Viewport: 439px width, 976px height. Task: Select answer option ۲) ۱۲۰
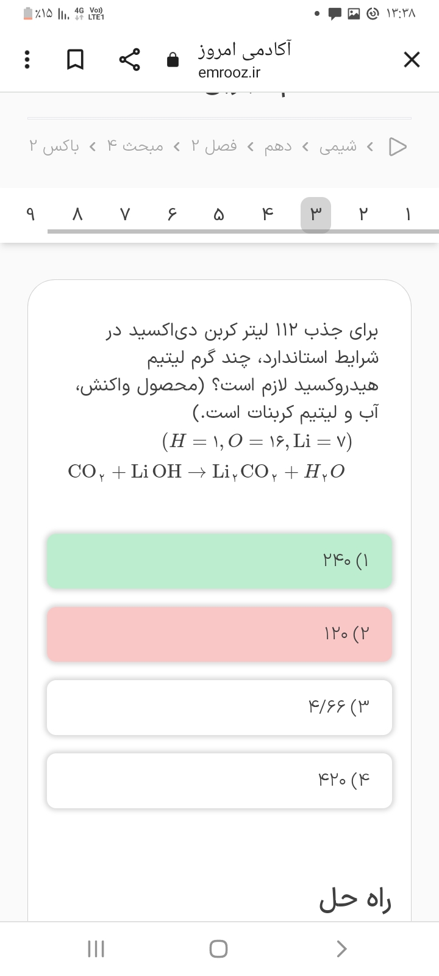tap(220, 634)
